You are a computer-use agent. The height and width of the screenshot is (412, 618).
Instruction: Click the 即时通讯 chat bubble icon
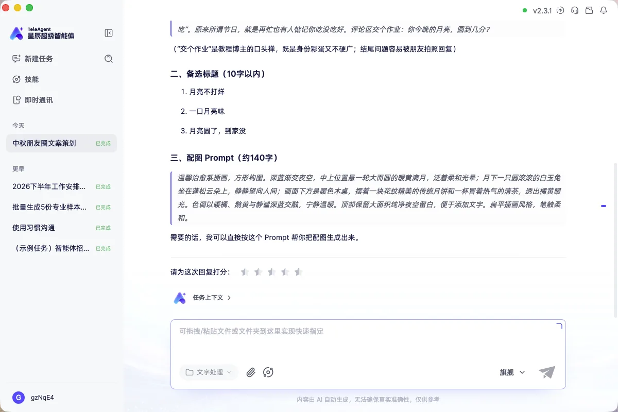click(x=16, y=100)
